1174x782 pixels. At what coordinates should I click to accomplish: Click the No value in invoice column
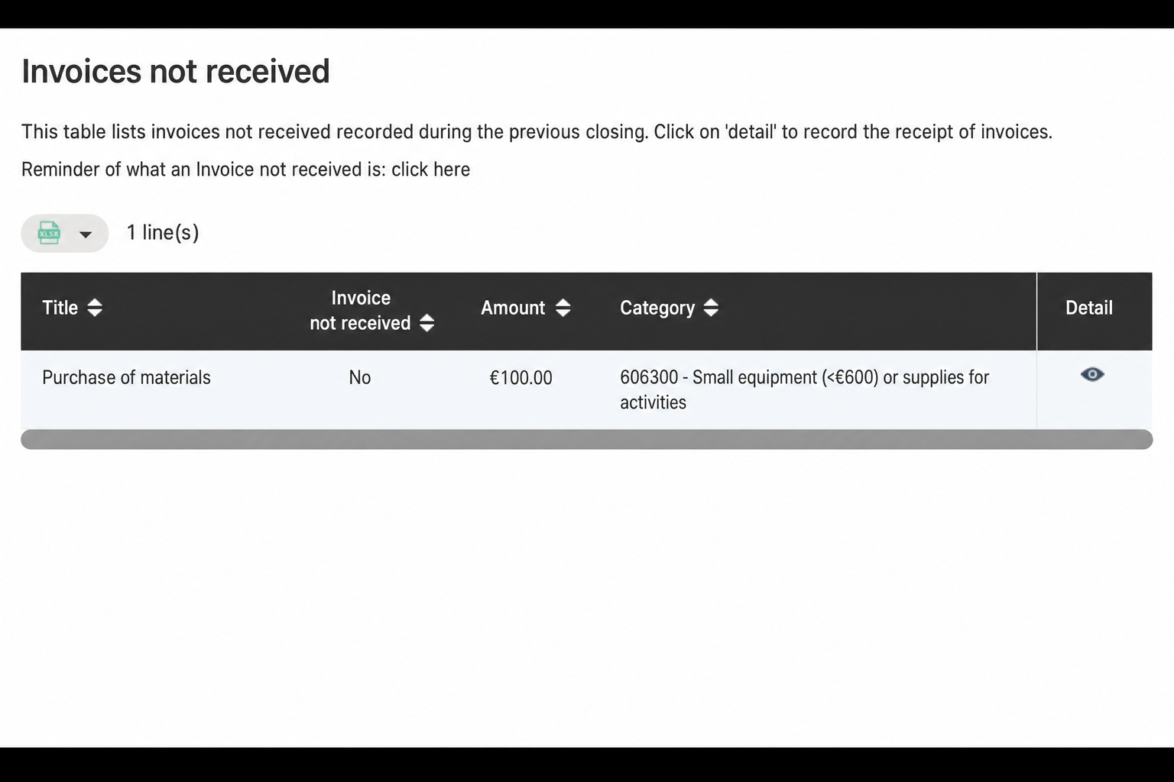(x=360, y=377)
